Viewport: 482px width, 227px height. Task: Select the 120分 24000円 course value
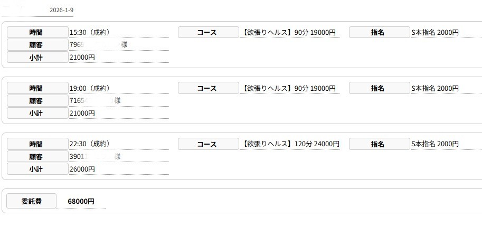291,144
